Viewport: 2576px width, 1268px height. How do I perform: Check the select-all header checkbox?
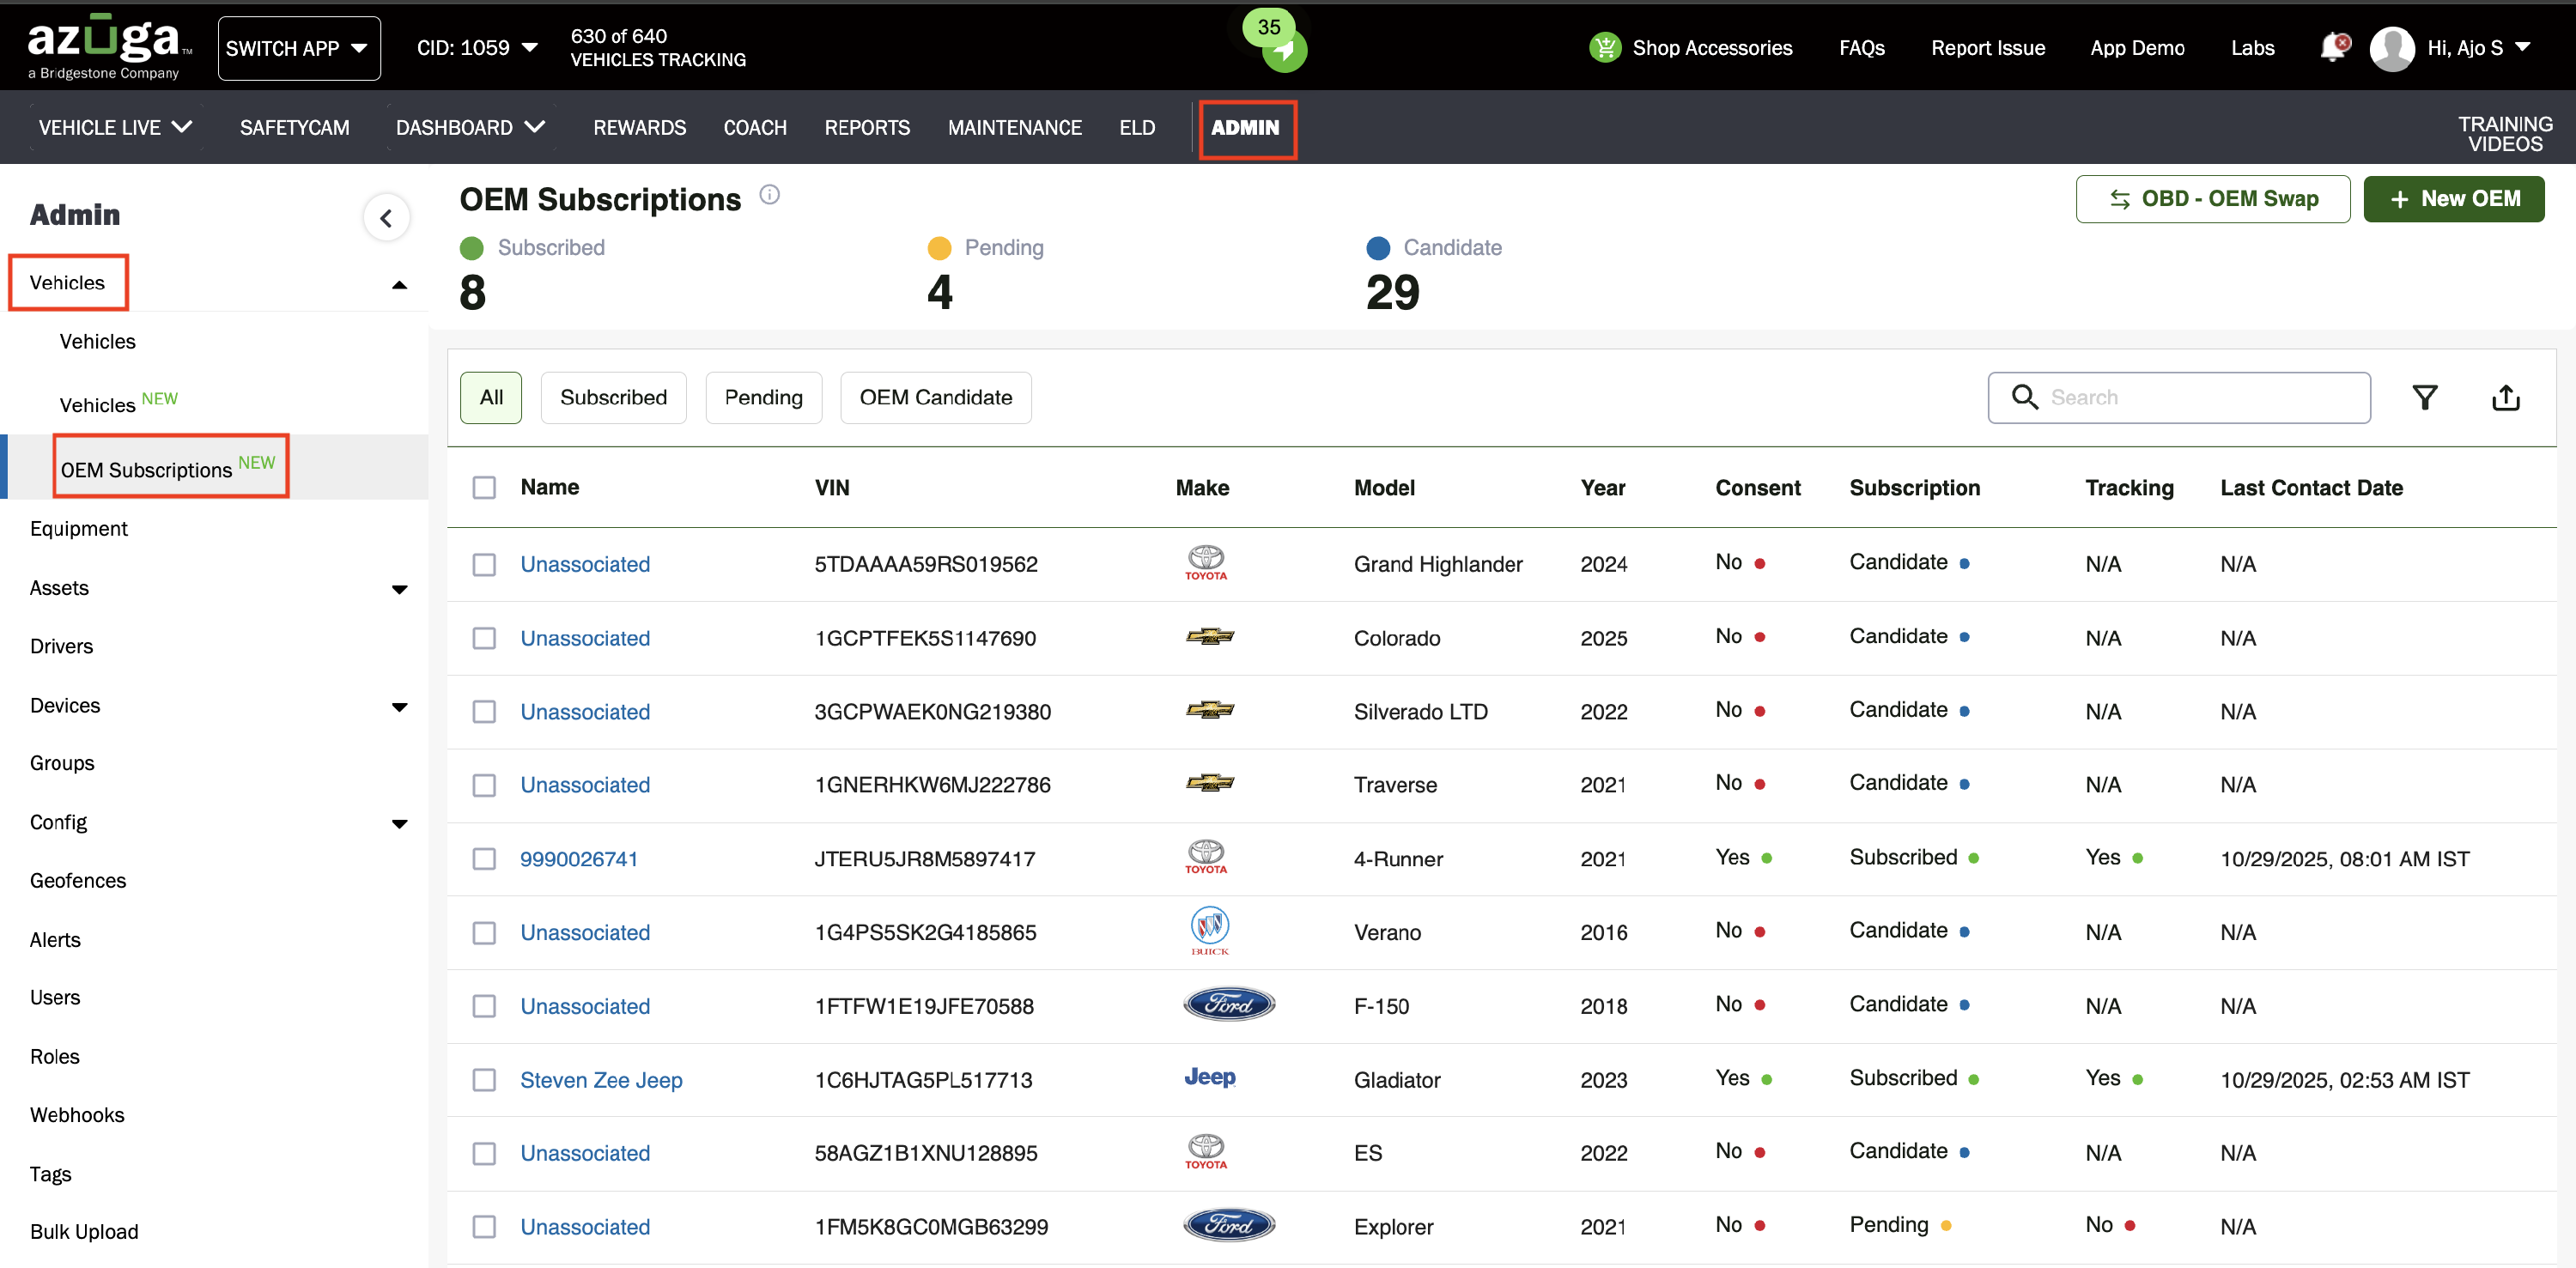click(x=484, y=487)
